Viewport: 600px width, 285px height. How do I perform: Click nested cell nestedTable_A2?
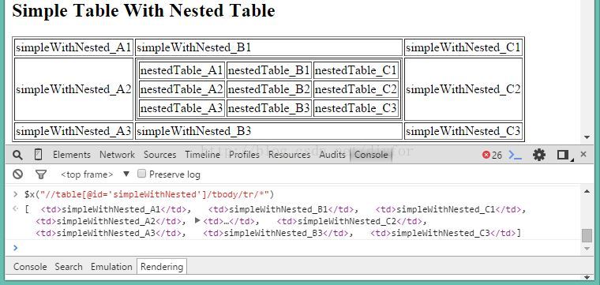(182, 89)
